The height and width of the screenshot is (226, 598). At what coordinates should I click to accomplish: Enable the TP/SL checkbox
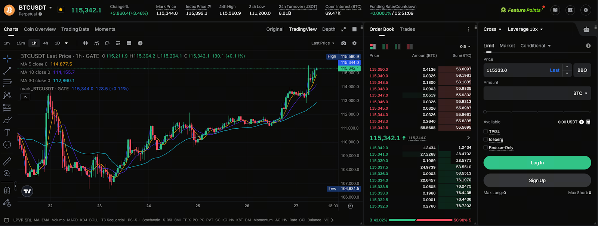[486, 131]
